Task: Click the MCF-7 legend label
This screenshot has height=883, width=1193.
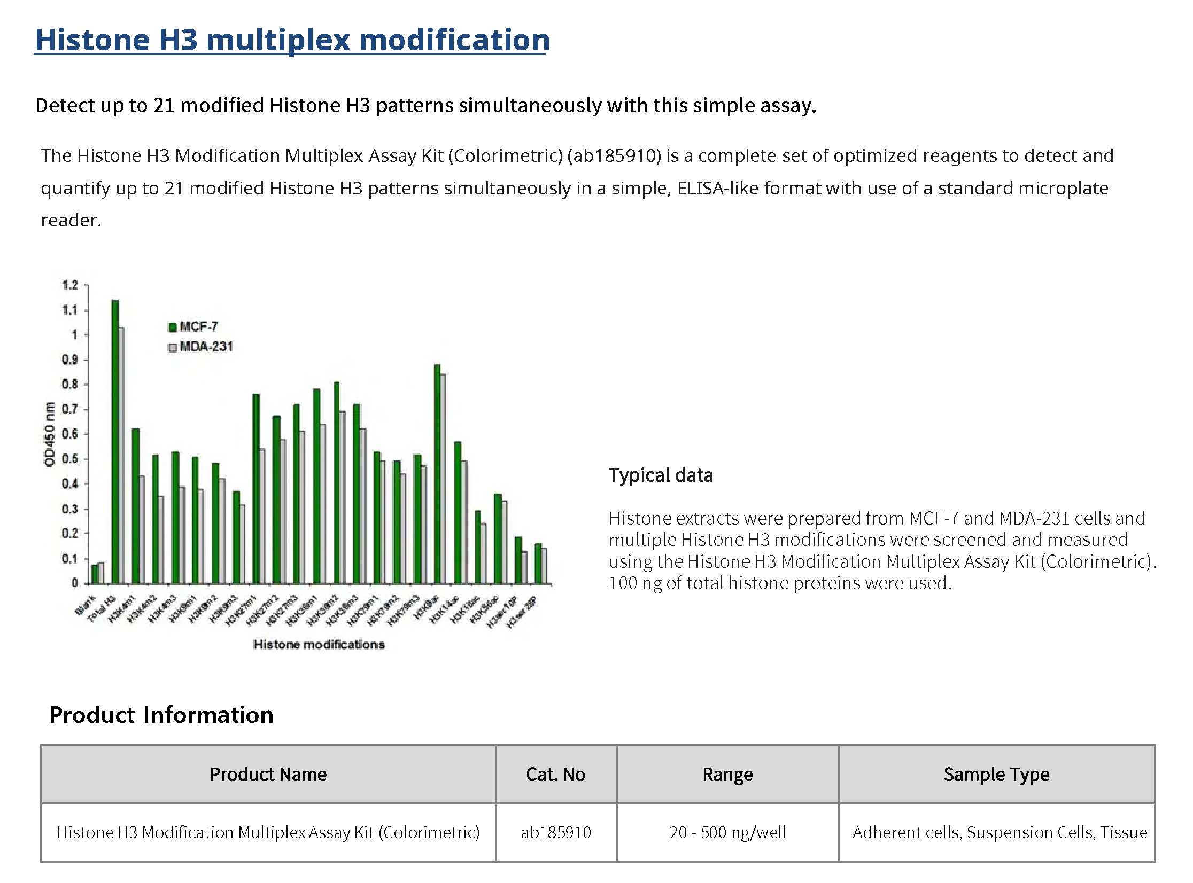Action: click(x=199, y=326)
